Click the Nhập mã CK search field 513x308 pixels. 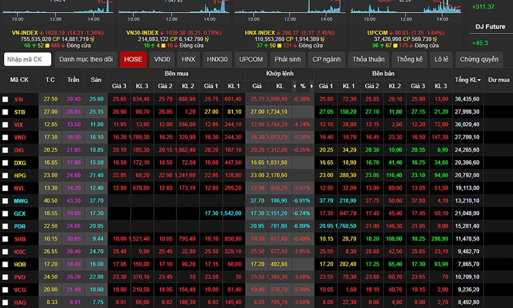coord(28,59)
